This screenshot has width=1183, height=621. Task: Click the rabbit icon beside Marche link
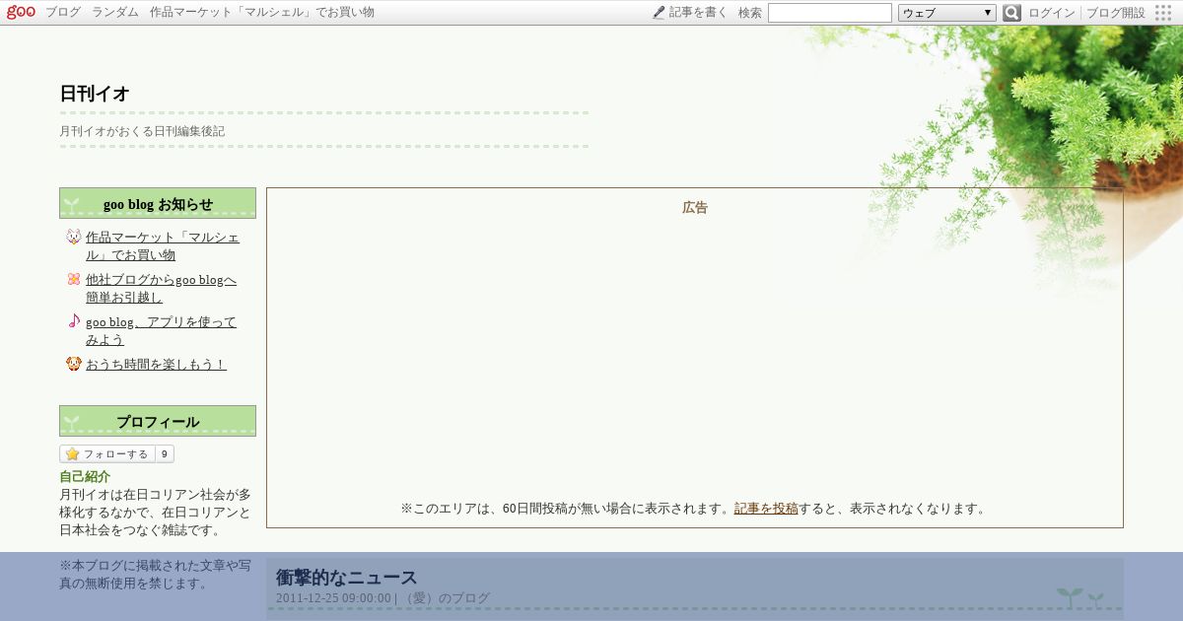[74, 237]
